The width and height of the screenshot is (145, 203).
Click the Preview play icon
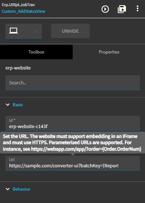pyautogui.click(x=105, y=9)
